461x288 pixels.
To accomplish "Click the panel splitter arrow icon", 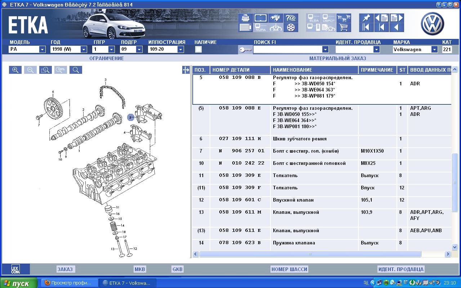I will 186,70.
